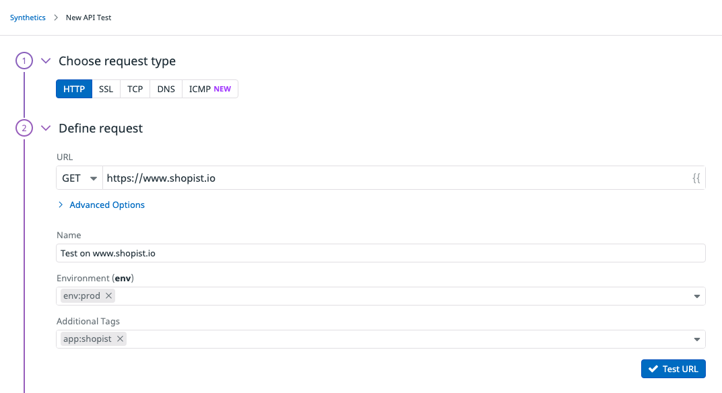The image size is (722, 393).
Task: Remove the env:prod tag with its X icon
Action: (108, 295)
